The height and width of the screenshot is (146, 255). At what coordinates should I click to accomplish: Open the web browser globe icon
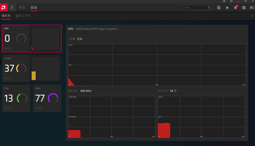219,7
